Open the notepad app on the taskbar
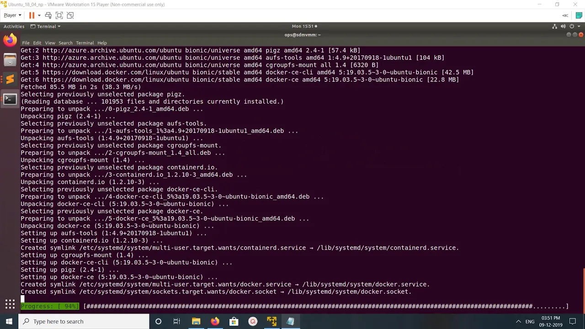The height and width of the screenshot is (329, 585). (290, 321)
